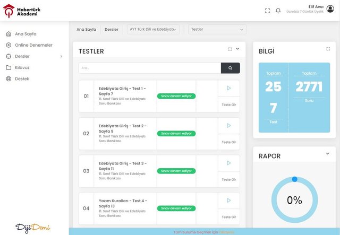340x235 pixels.
Task: Click the test search input field
Action: pos(149,68)
